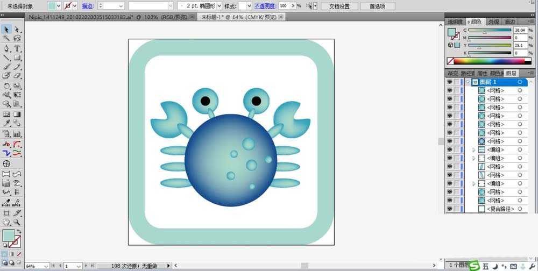Open the fill color dropdown in control bar

click(58, 6)
